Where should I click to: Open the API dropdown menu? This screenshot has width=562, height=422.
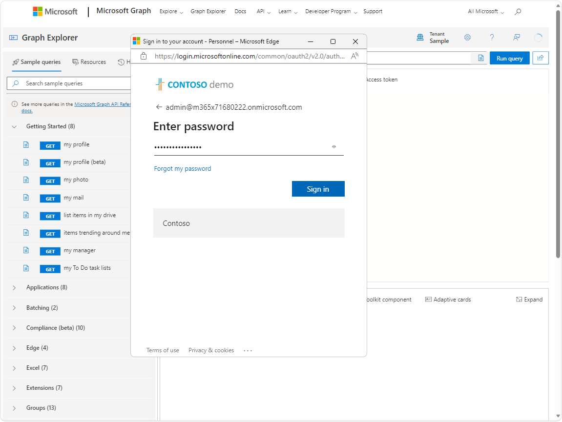coord(264,11)
